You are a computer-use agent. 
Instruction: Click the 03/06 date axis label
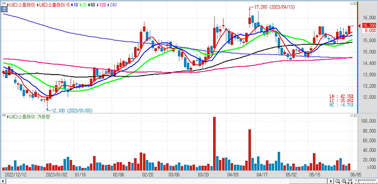pos(174,174)
